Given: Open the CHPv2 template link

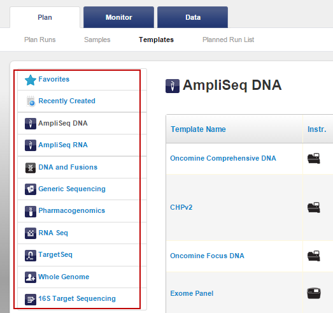Looking at the screenshot, I should (181, 207).
